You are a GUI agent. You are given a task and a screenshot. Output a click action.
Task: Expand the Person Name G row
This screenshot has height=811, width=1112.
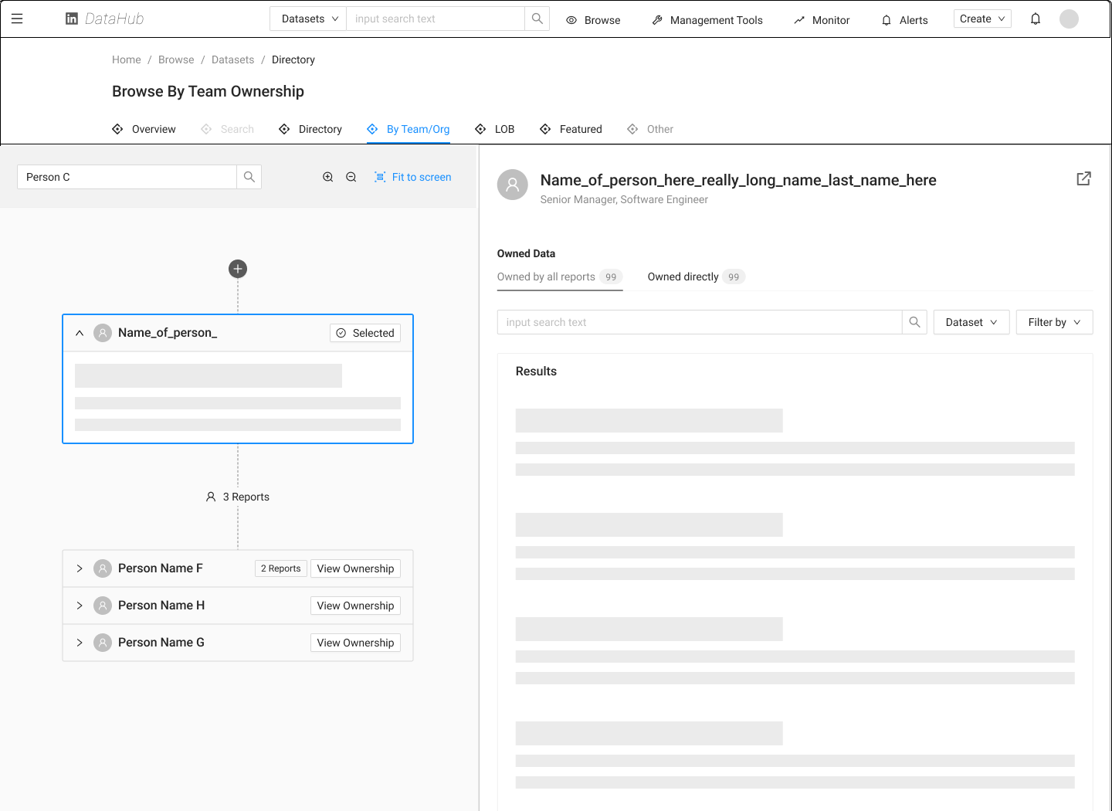click(x=80, y=643)
